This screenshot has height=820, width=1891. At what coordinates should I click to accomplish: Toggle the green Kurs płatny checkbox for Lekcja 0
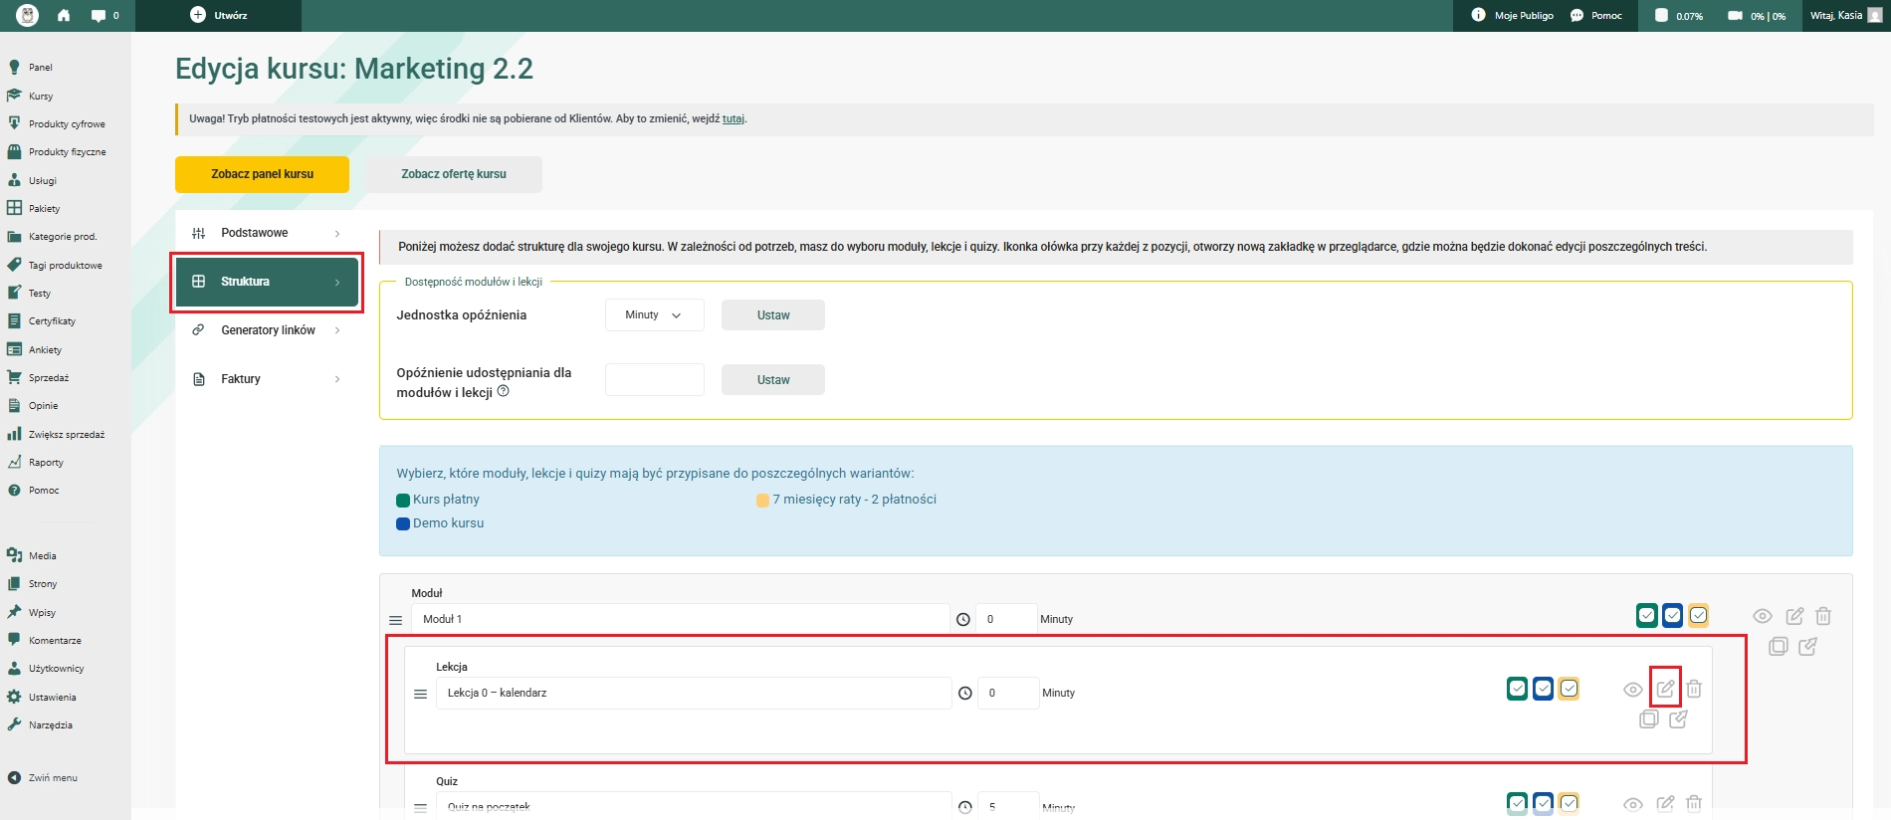click(x=1517, y=689)
